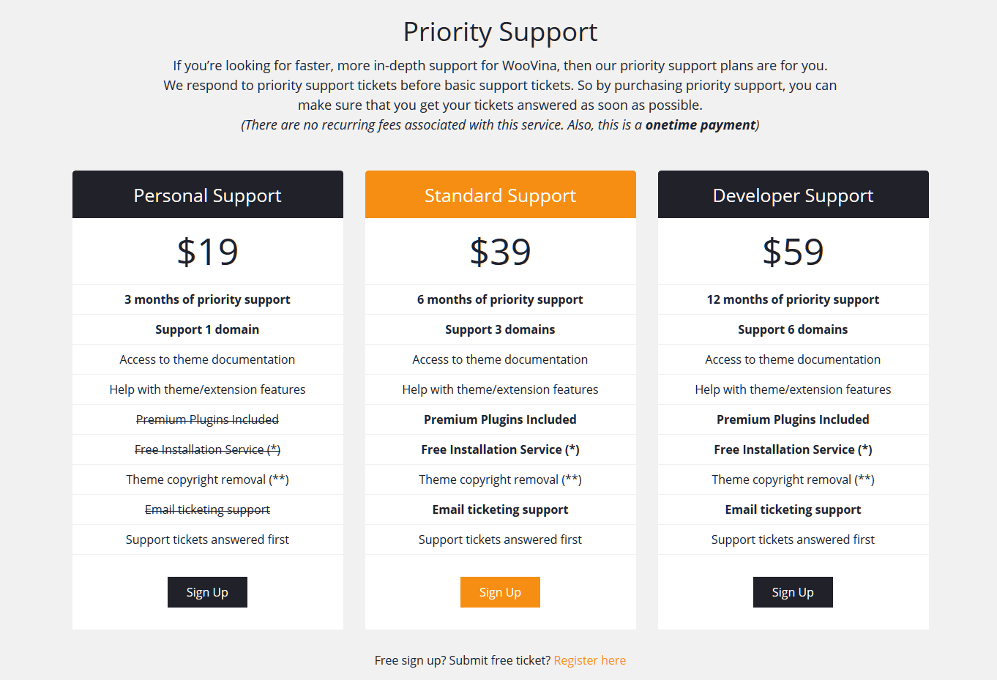Click Sign Up under Personal Support
This screenshot has height=680, width=997.
coord(207,592)
